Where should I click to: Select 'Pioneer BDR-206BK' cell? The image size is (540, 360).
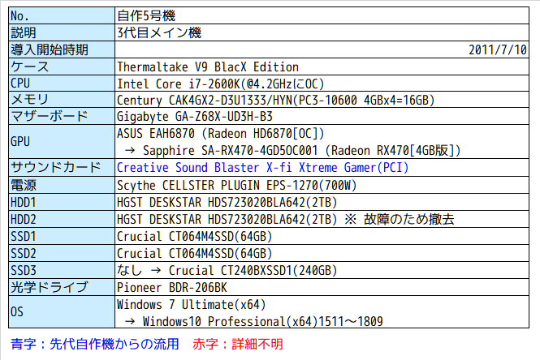(322, 287)
